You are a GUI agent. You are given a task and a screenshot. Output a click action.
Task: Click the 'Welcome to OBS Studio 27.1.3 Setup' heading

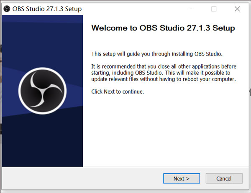tap(163, 28)
